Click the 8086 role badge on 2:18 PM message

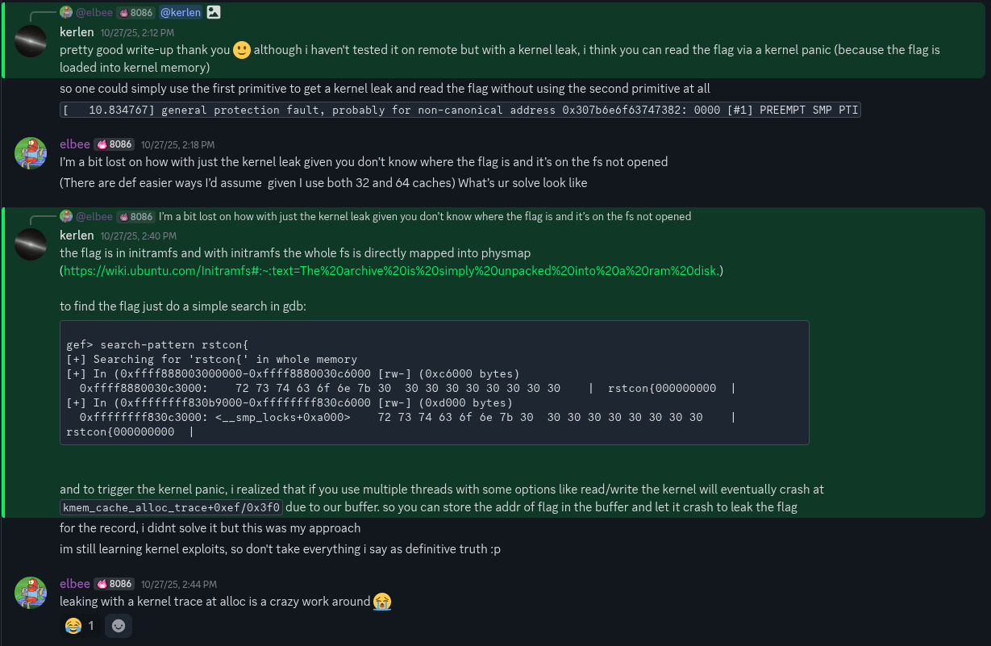click(115, 144)
